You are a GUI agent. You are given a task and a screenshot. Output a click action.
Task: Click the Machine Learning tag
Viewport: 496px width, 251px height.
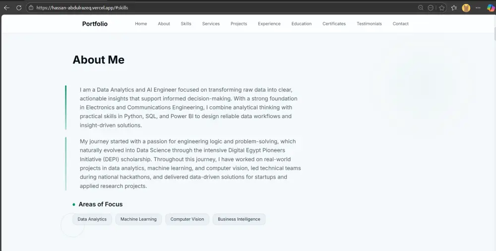138,219
